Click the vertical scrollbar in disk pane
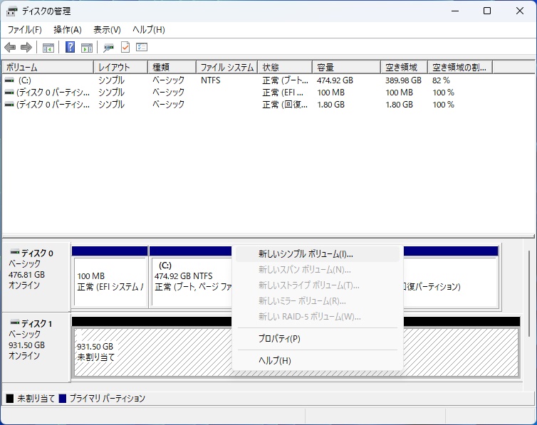 [528, 292]
